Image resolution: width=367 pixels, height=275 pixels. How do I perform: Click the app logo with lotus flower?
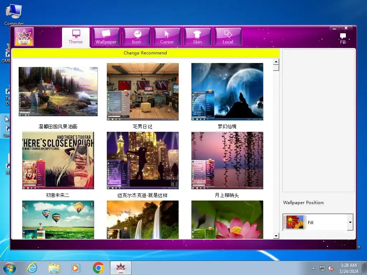(x=24, y=37)
